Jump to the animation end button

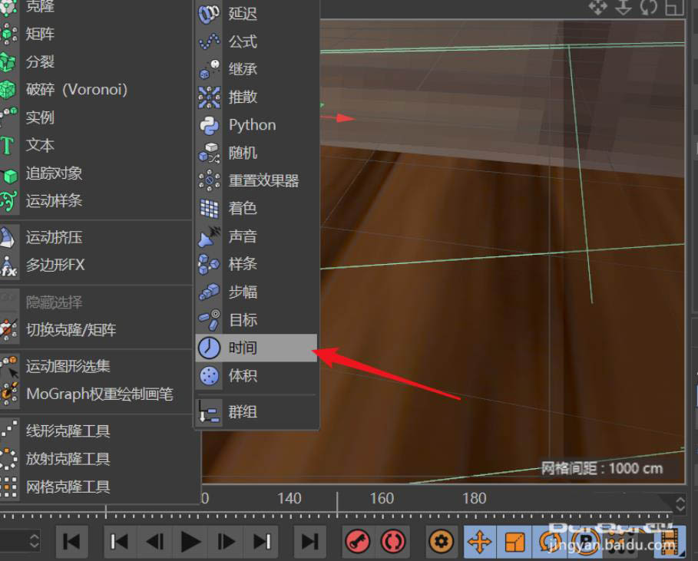309,542
